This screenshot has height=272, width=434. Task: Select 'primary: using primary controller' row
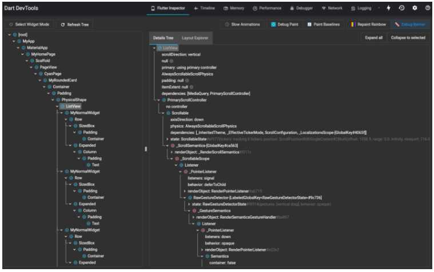(x=189, y=68)
